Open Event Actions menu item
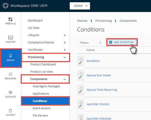This screenshot has height=120, width=151. click(42, 108)
